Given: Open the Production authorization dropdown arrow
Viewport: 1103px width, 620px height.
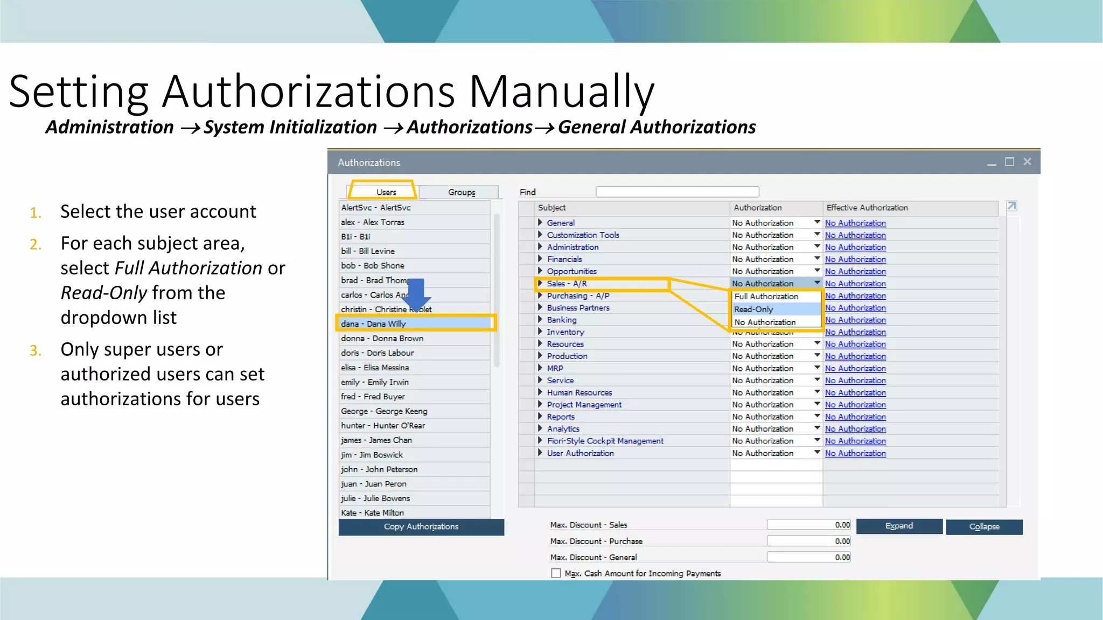Looking at the screenshot, I should coord(816,356).
